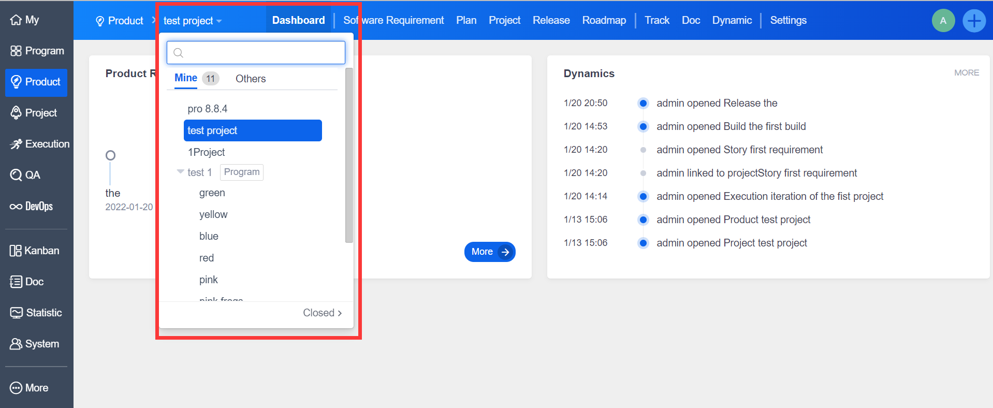
Task: Open DevOps infinity icon
Action: point(16,207)
